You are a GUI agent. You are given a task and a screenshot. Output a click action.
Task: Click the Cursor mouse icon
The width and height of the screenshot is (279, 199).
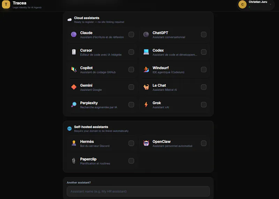74,52
